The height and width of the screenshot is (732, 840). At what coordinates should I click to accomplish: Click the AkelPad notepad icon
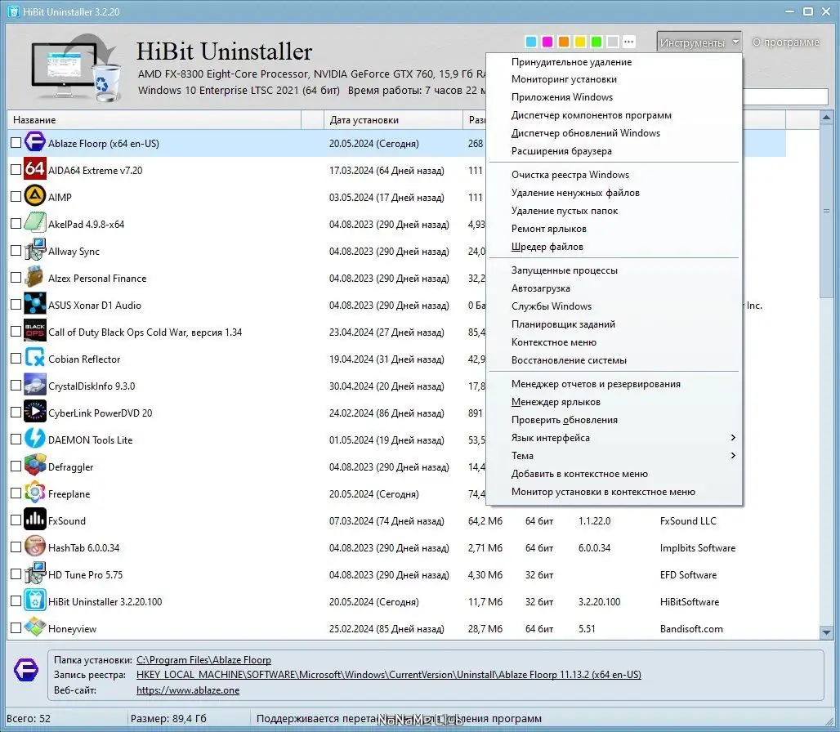(35, 223)
